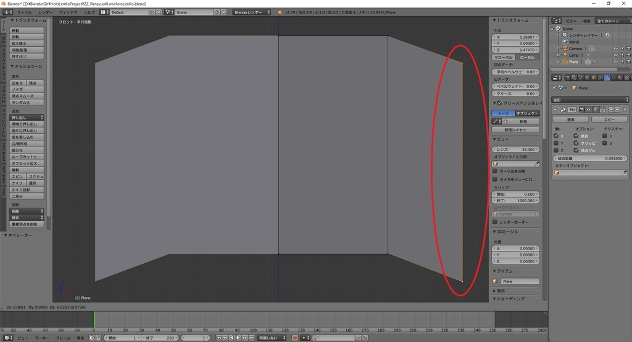
Task: Click the play animation button in timeline
Action: point(239,338)
